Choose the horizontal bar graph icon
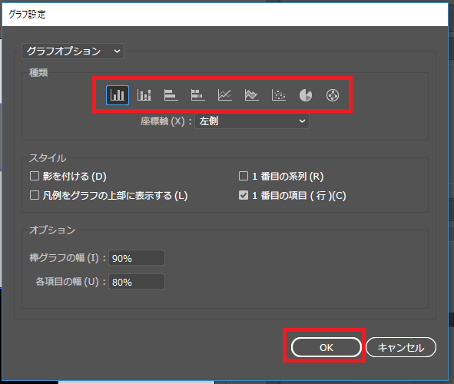454x384 pixels. click(171, 95)
